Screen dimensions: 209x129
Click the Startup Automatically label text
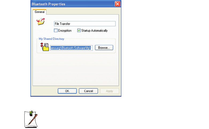(94, 31)
